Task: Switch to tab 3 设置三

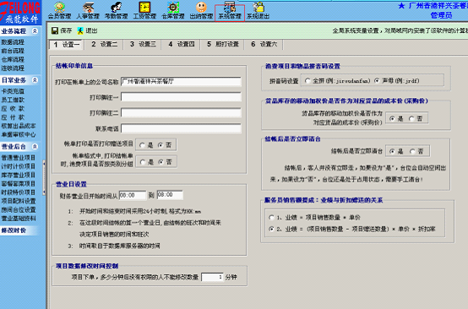Action: 143,44
